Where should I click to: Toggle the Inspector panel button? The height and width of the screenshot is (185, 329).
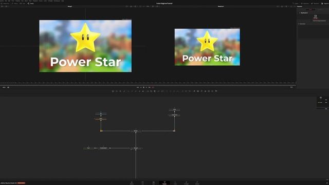[325, 4]
